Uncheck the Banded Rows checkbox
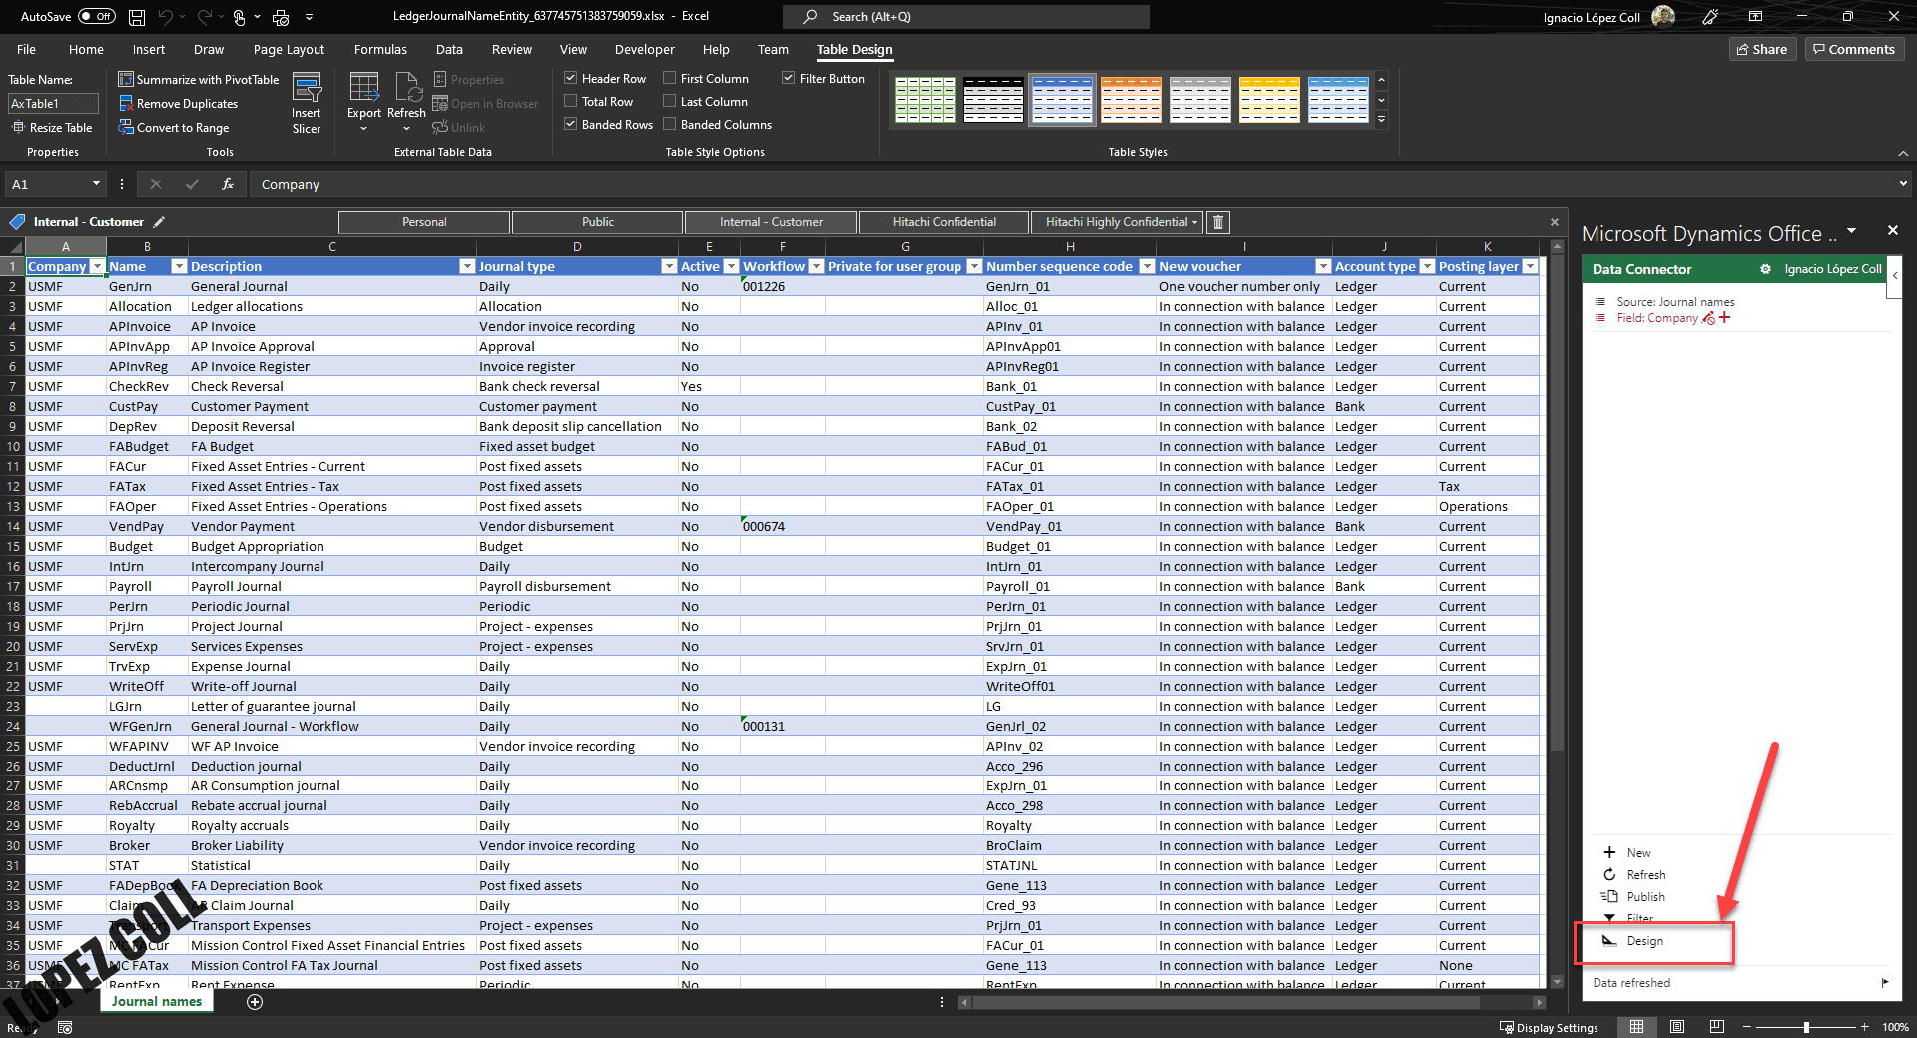The image size is (1917, 1038). click(x=571, y=125)
